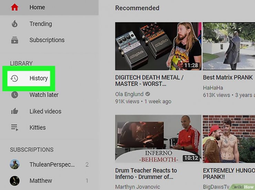Visit the HaHaHa channel link
The image size is (255, 190).
(213, 88)
